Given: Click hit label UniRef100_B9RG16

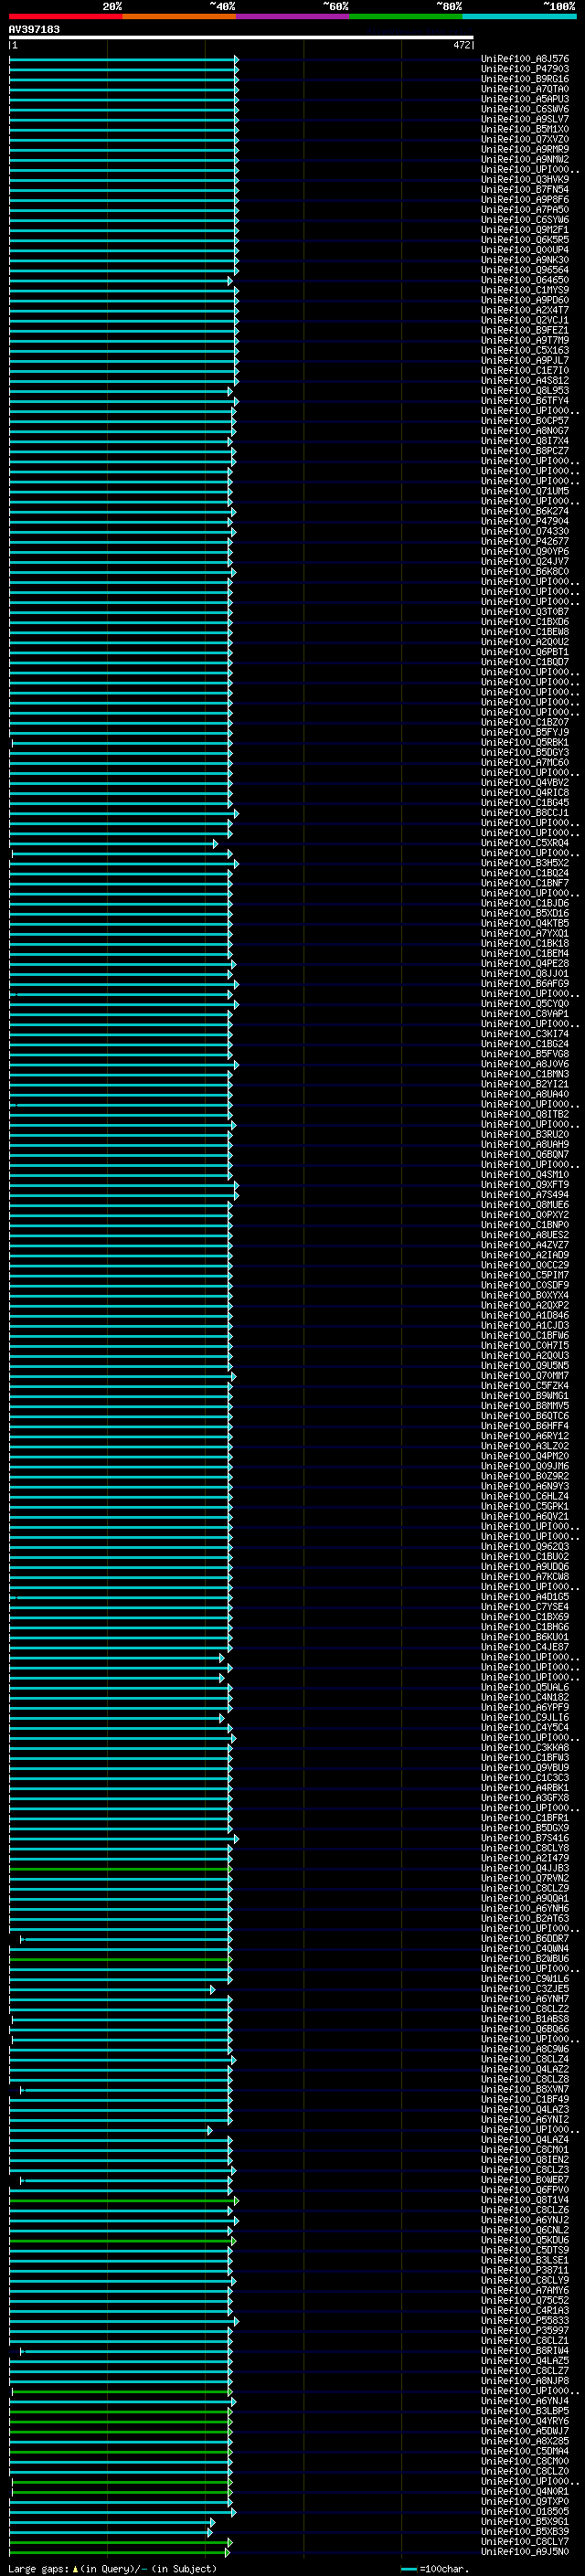Looking at the screenshot, I should click(525, 79).
